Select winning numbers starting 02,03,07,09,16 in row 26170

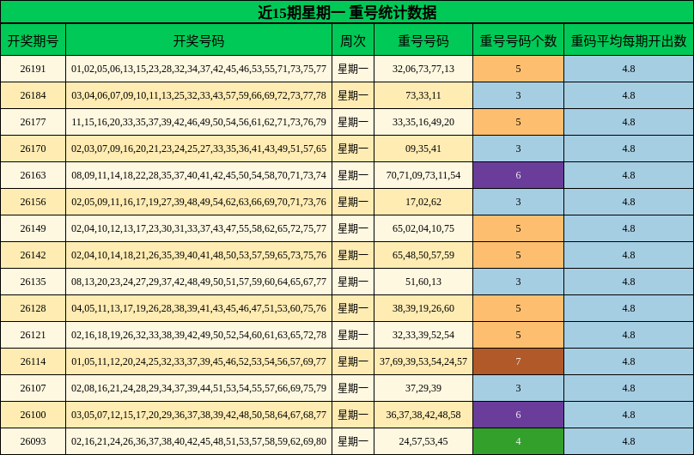(x=198, y=149)
